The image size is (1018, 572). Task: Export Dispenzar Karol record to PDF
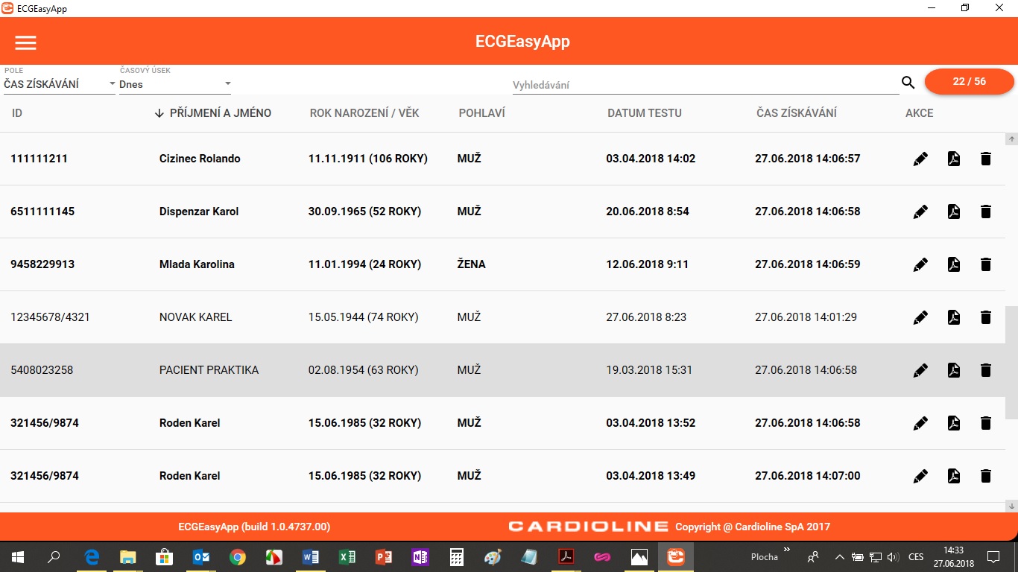coord(953,212)
